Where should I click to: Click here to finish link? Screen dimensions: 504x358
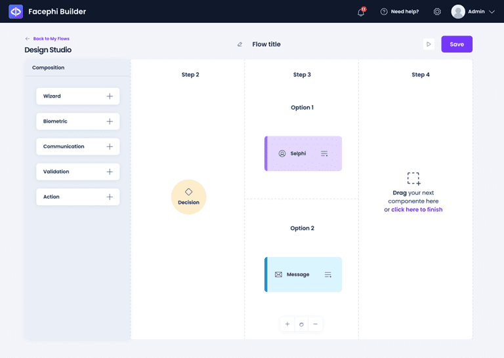point(417,210)
